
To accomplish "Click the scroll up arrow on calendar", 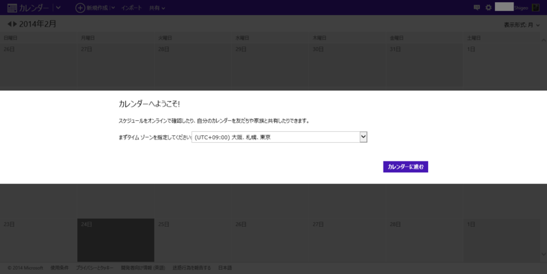I will coord(544,40).
